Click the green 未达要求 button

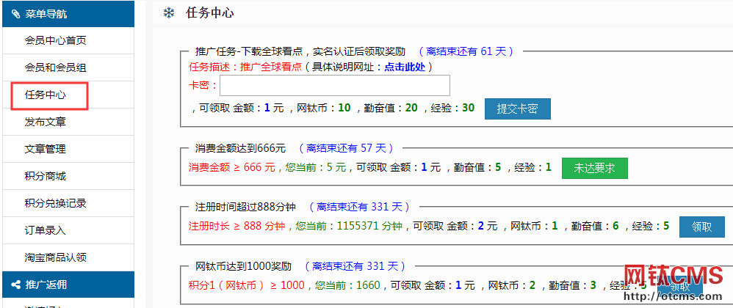click(x=594, y=168)
